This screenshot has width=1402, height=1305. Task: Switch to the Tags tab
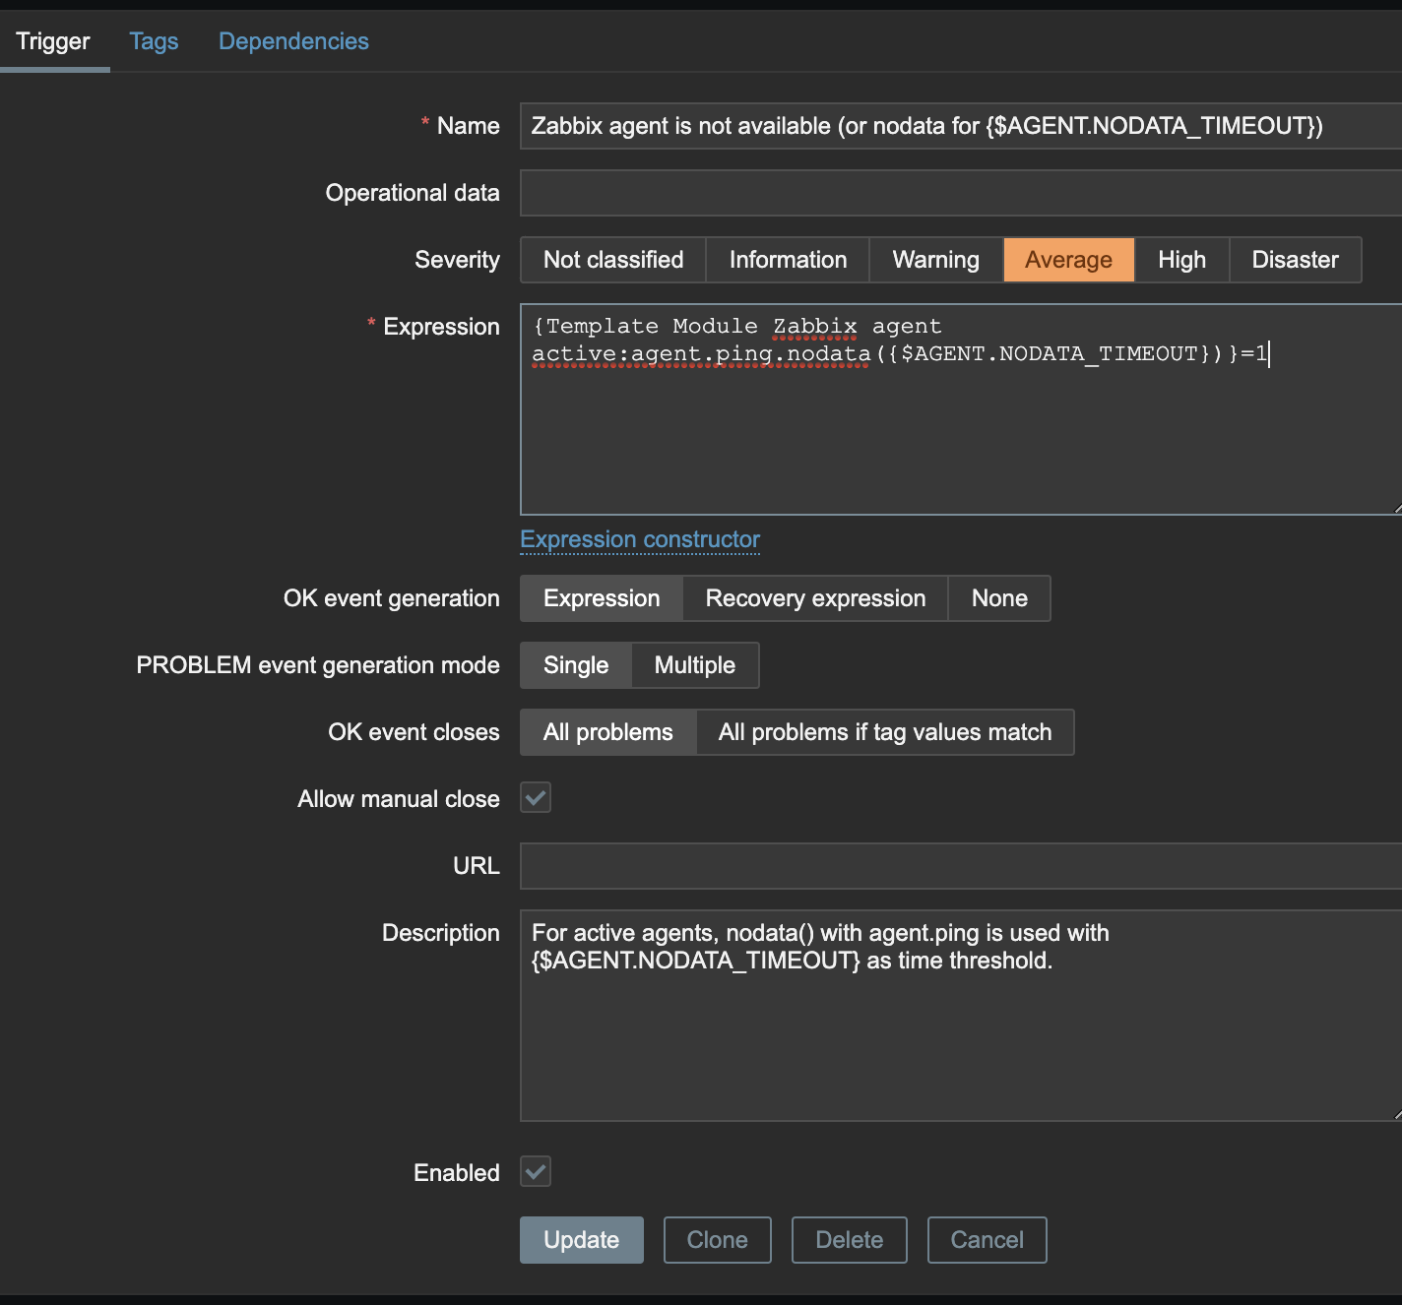(154, 41)
